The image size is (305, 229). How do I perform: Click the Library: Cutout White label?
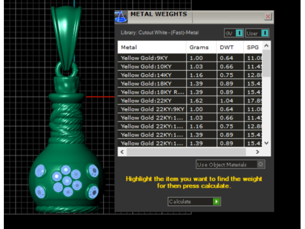coord(159,32)
